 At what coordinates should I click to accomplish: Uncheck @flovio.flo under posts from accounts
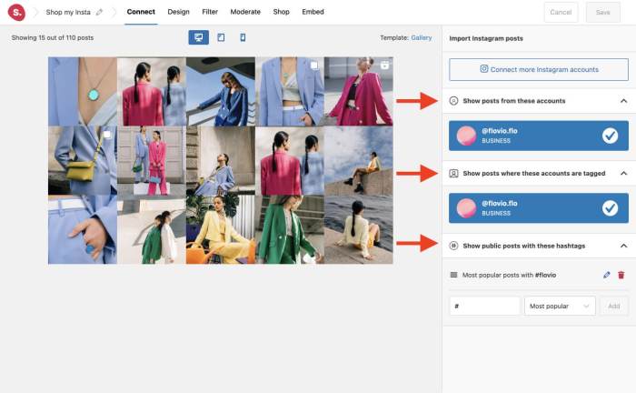click(610, 136)
